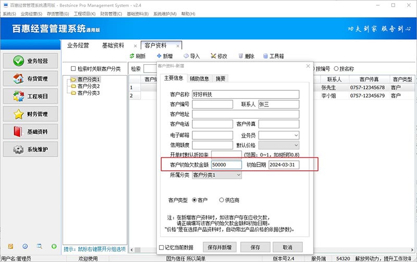
Task: Click the blue clock icon in bottom bar
Action: (x=25, y=246)
